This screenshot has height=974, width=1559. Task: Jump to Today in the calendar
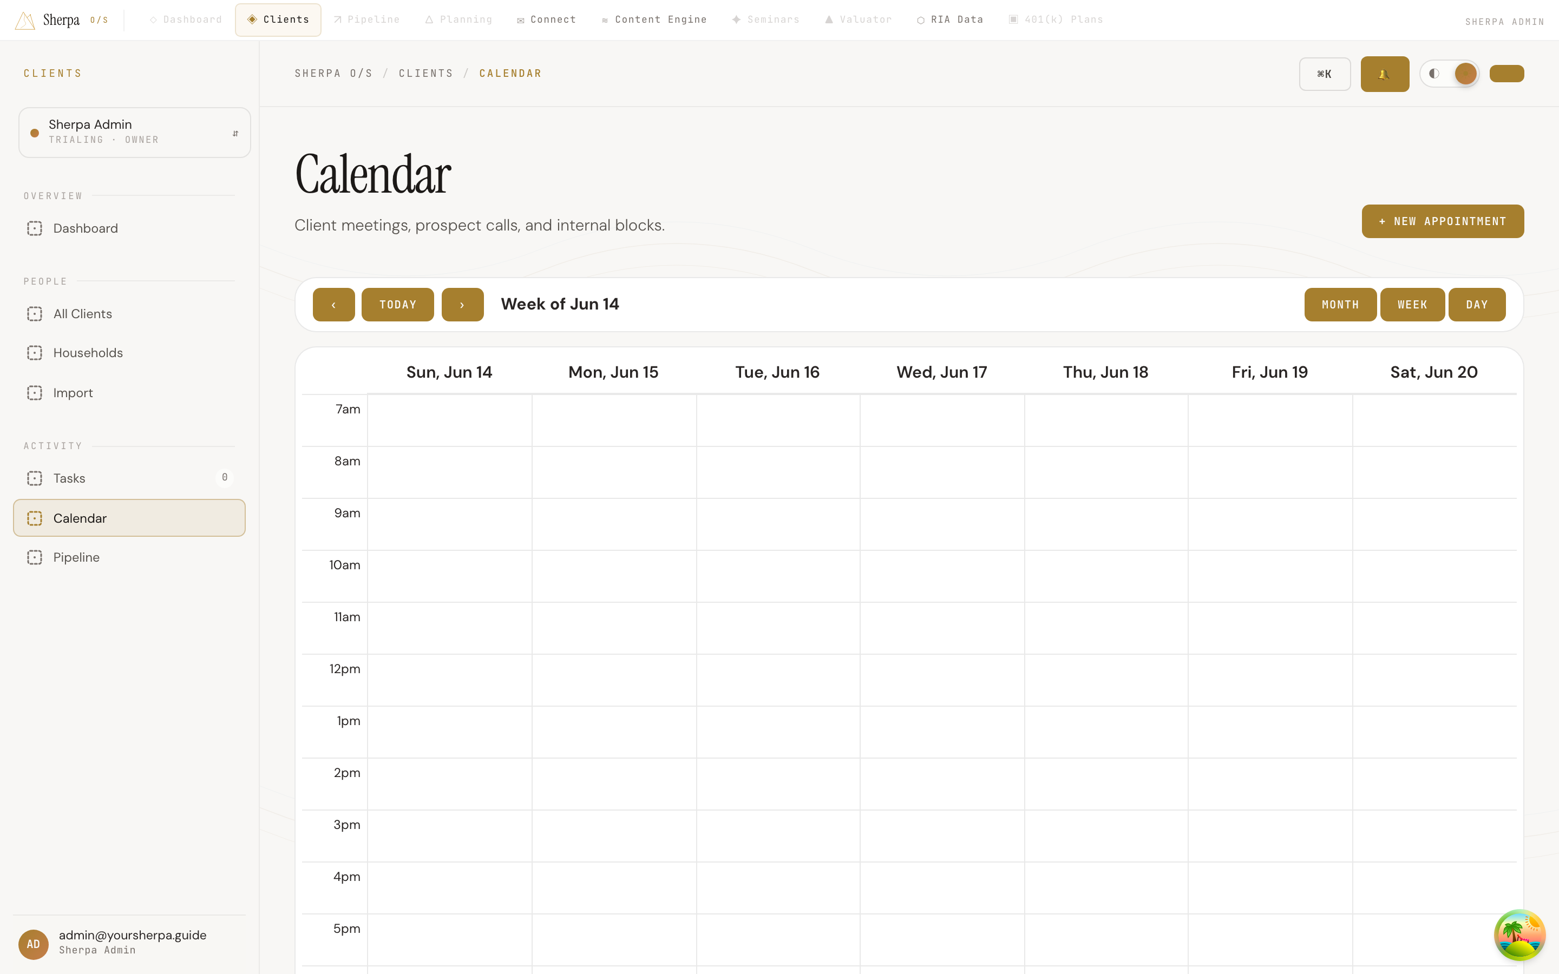(397, 305)
